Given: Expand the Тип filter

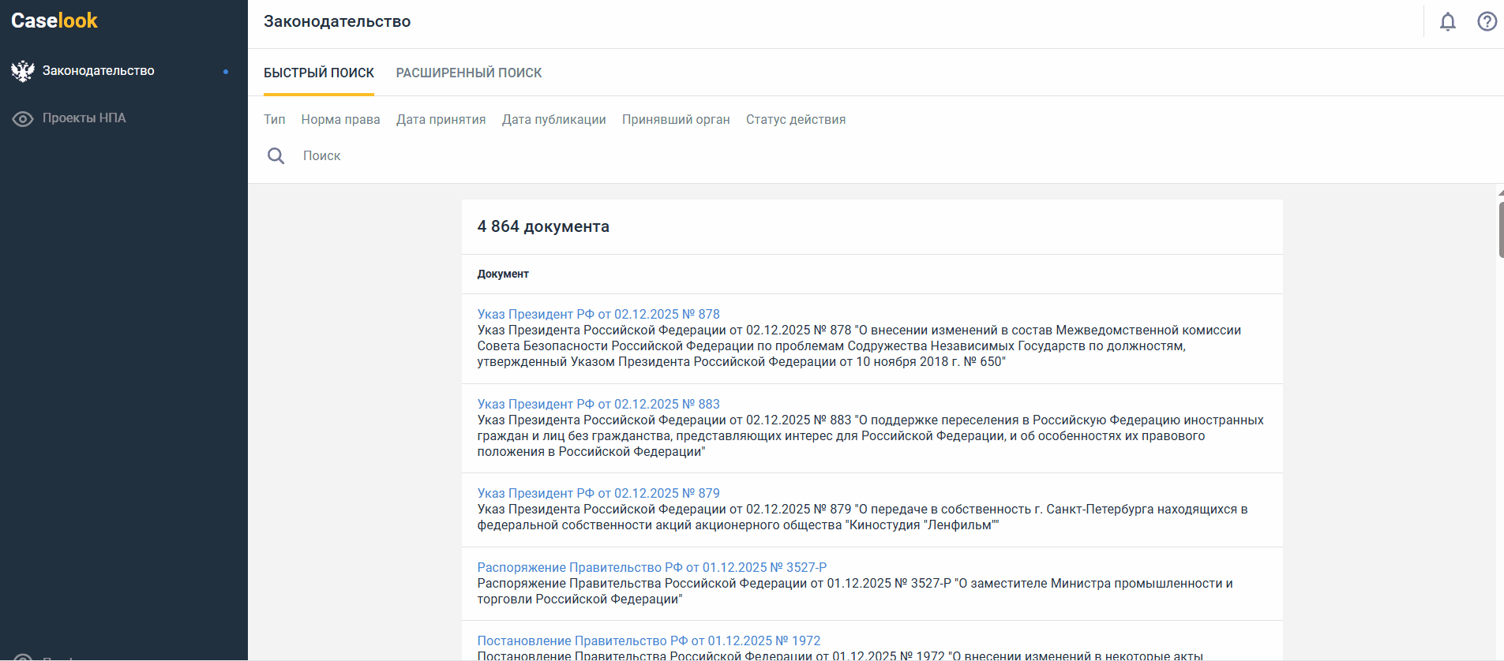Looking at the screenshot, I should coord(274,120).
